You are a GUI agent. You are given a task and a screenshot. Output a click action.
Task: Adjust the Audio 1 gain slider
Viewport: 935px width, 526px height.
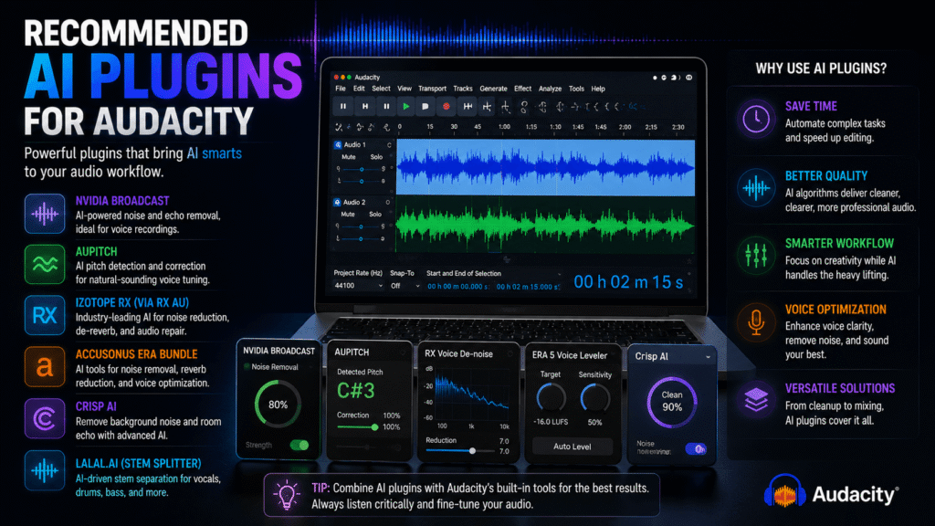(x=361, y=169)
